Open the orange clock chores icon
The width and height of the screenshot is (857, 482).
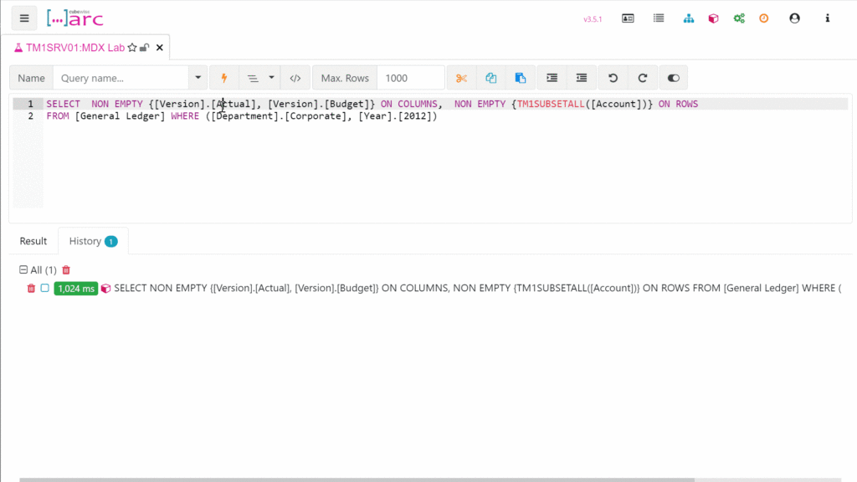[763, 18]
